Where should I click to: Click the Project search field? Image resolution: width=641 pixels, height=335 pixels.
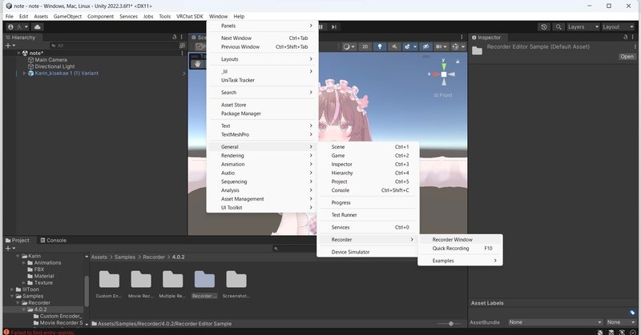[293, 248]
